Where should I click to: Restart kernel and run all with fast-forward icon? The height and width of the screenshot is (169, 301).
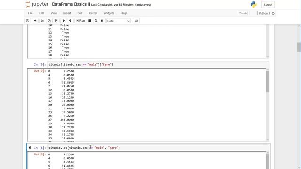tap(102, 21)
